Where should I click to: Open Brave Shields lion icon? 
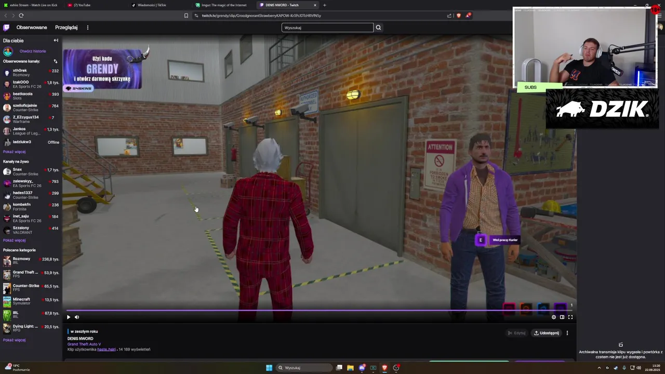pos(458,16)
